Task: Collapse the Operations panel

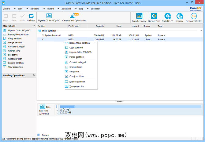Action: coord(34,26)
